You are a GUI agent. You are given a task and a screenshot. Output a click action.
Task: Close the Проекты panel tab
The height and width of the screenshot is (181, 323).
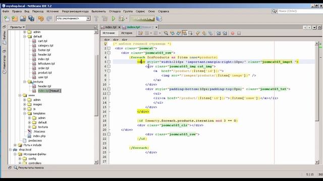point(24,27)
